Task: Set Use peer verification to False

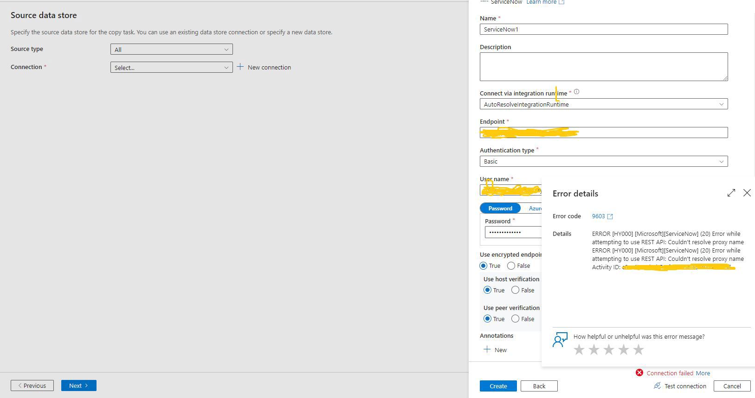Action: tap(515, 319)
